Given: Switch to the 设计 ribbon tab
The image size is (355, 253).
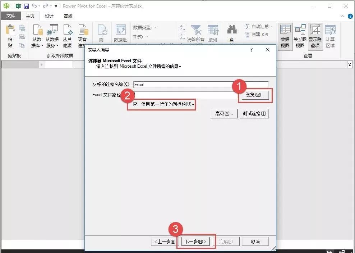Looking at the screenshot, I should [x=49, y=16].
